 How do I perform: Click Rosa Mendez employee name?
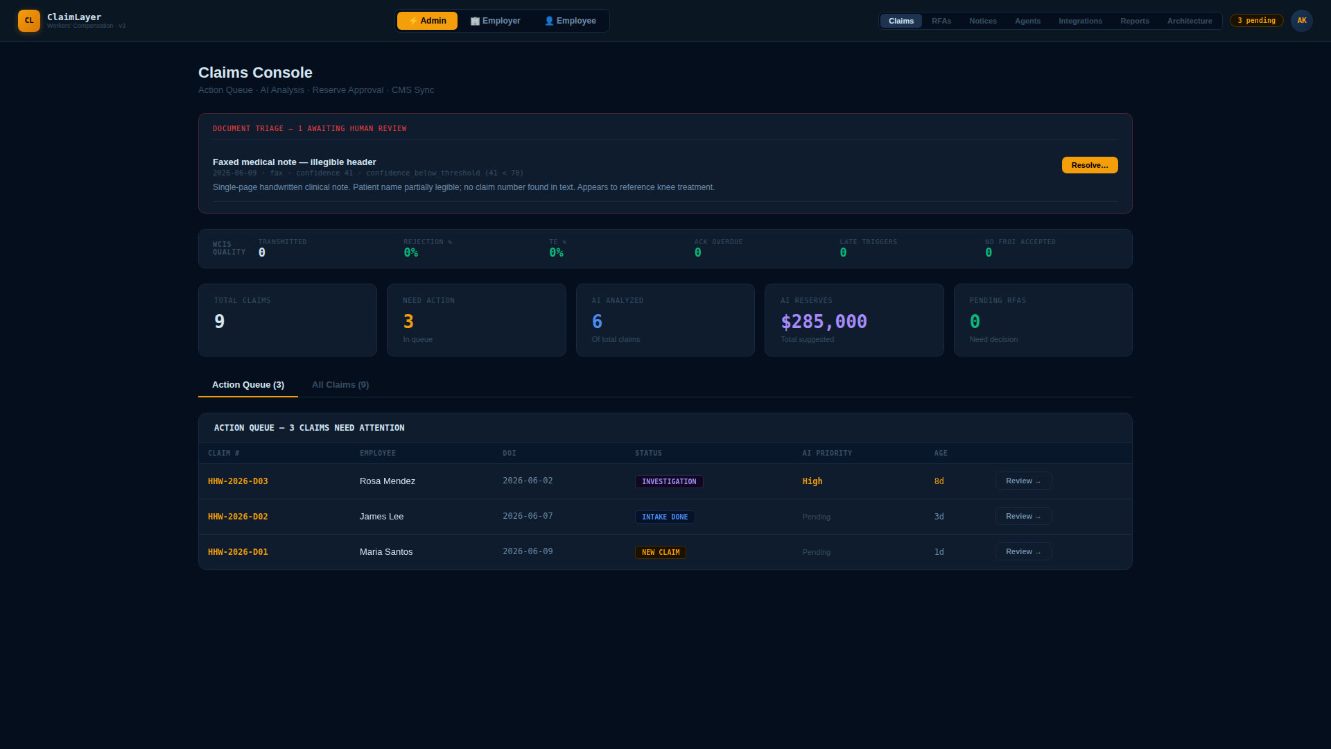click(x=388, y=481)
